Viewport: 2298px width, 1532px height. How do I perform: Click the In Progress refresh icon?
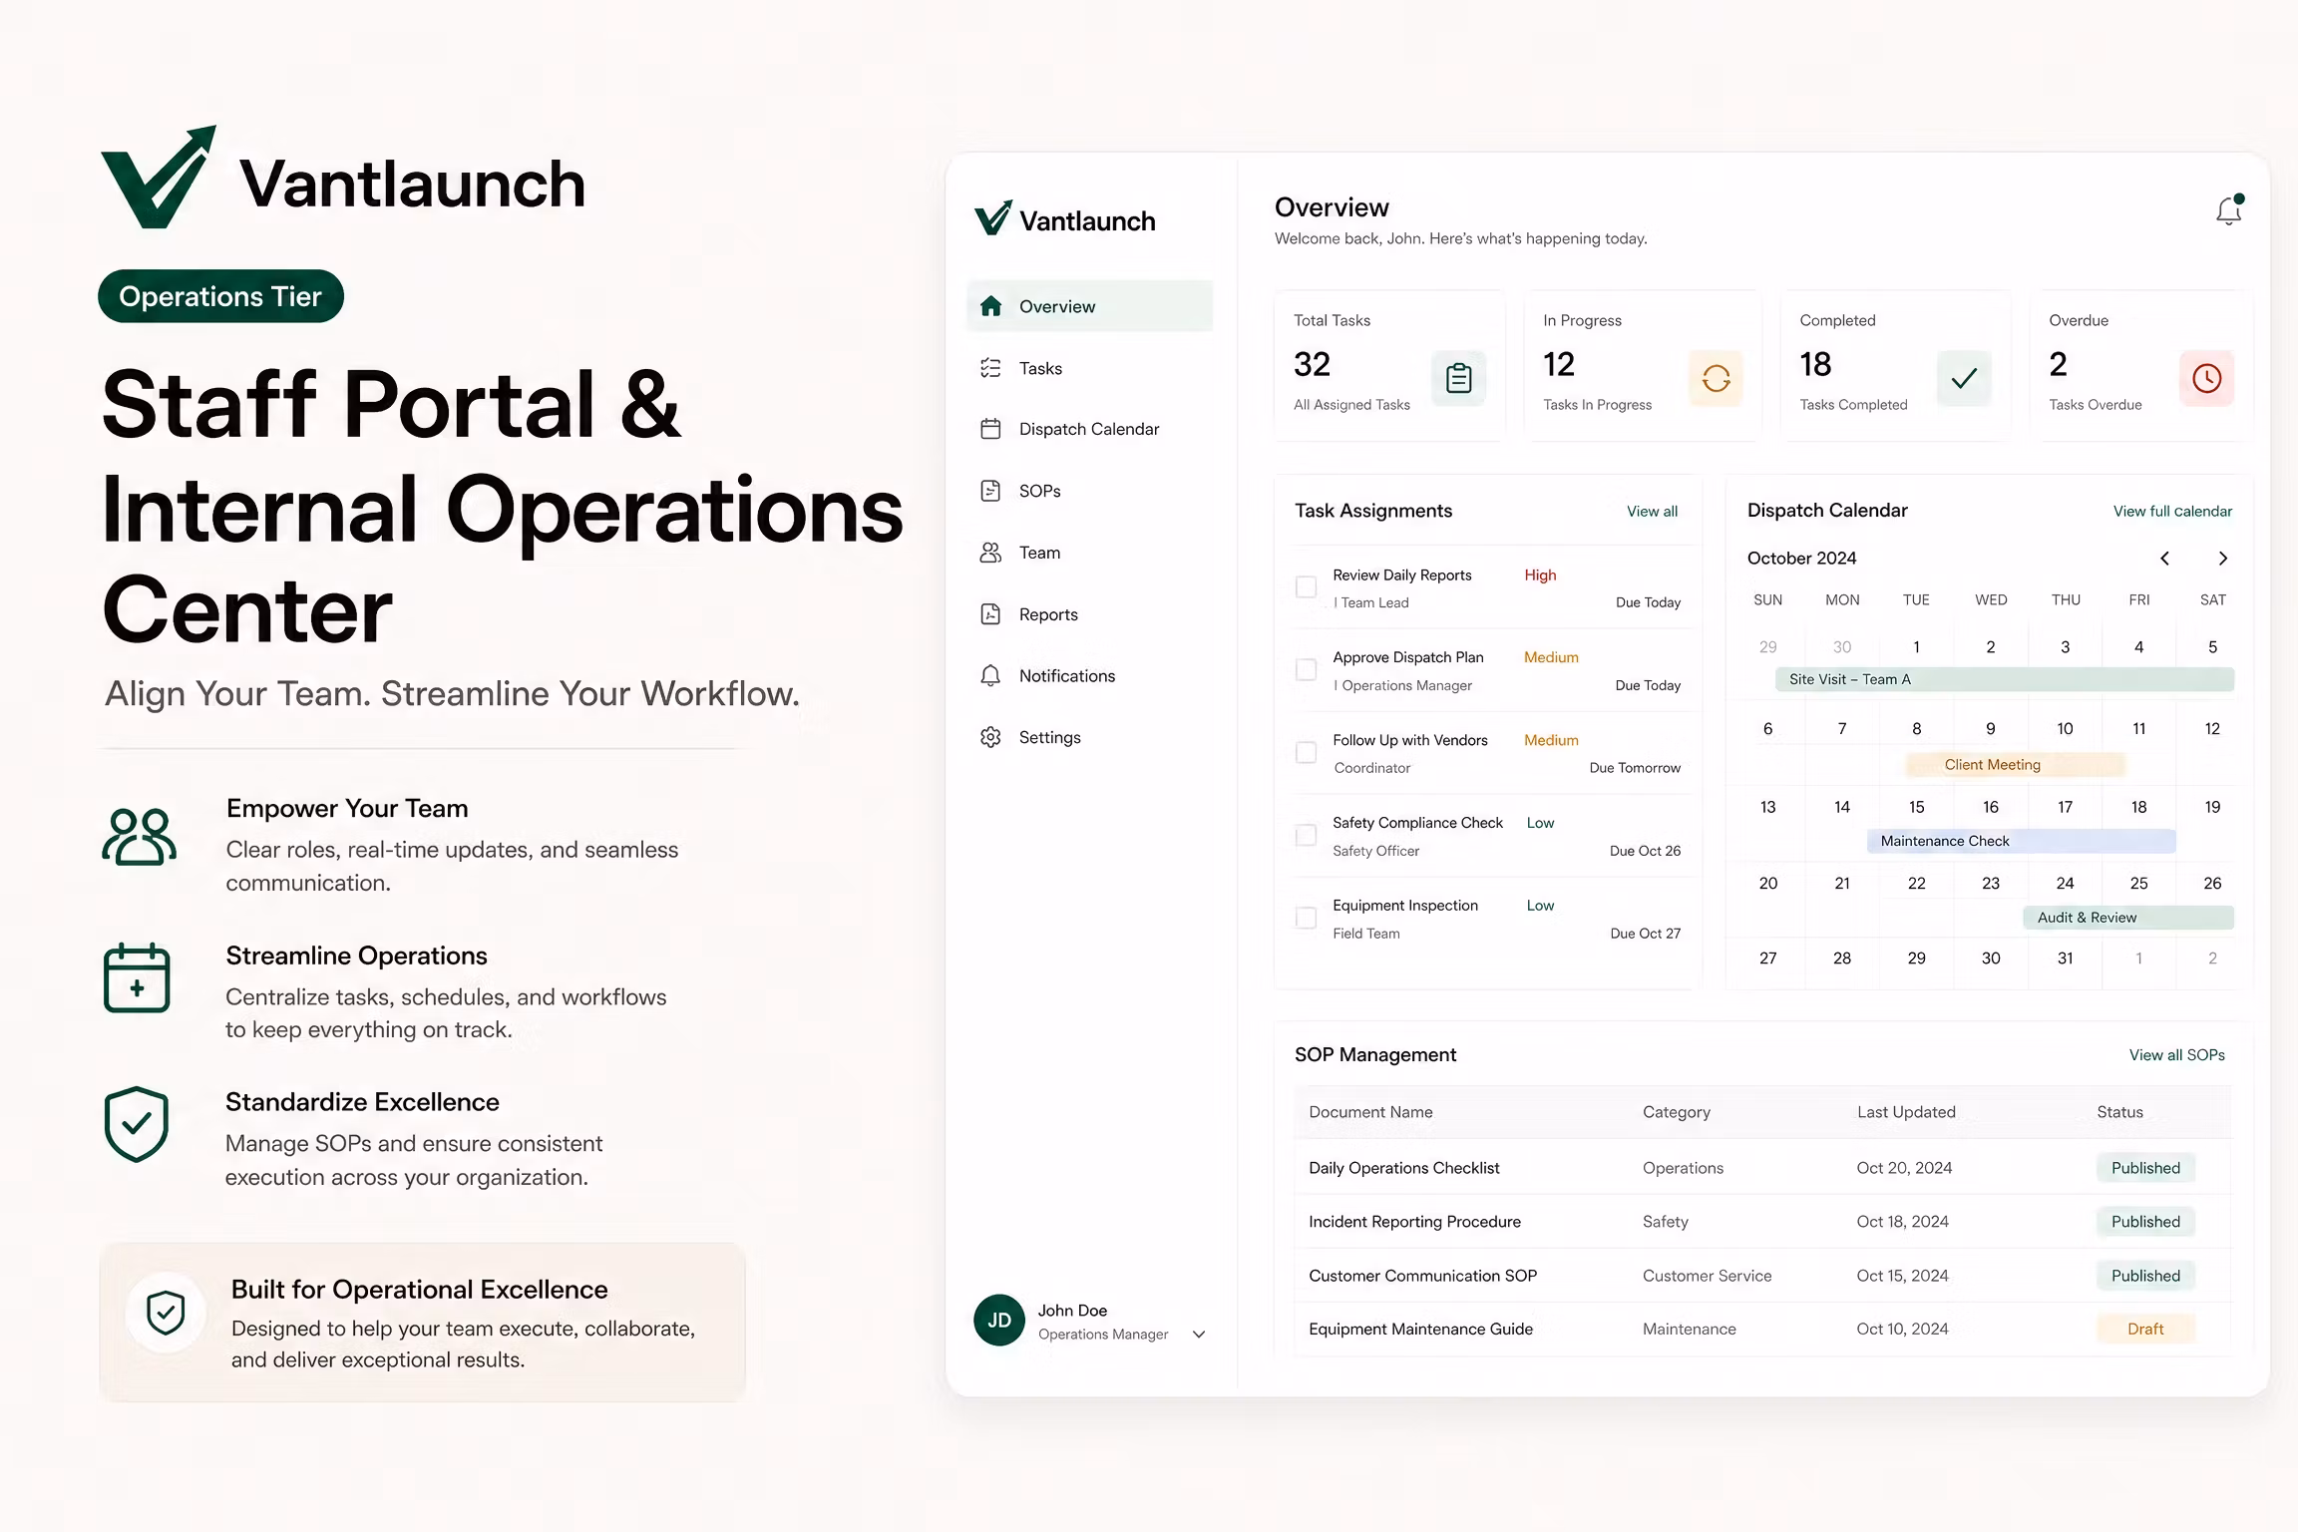(x=1716, y=378)
